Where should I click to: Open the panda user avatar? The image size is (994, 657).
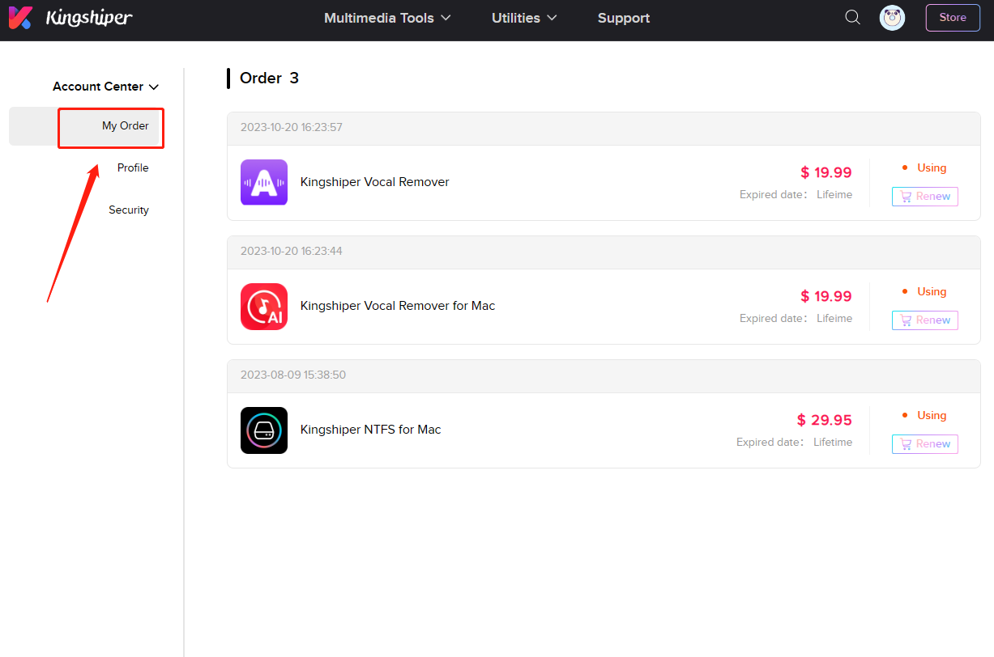click(892, 18)
